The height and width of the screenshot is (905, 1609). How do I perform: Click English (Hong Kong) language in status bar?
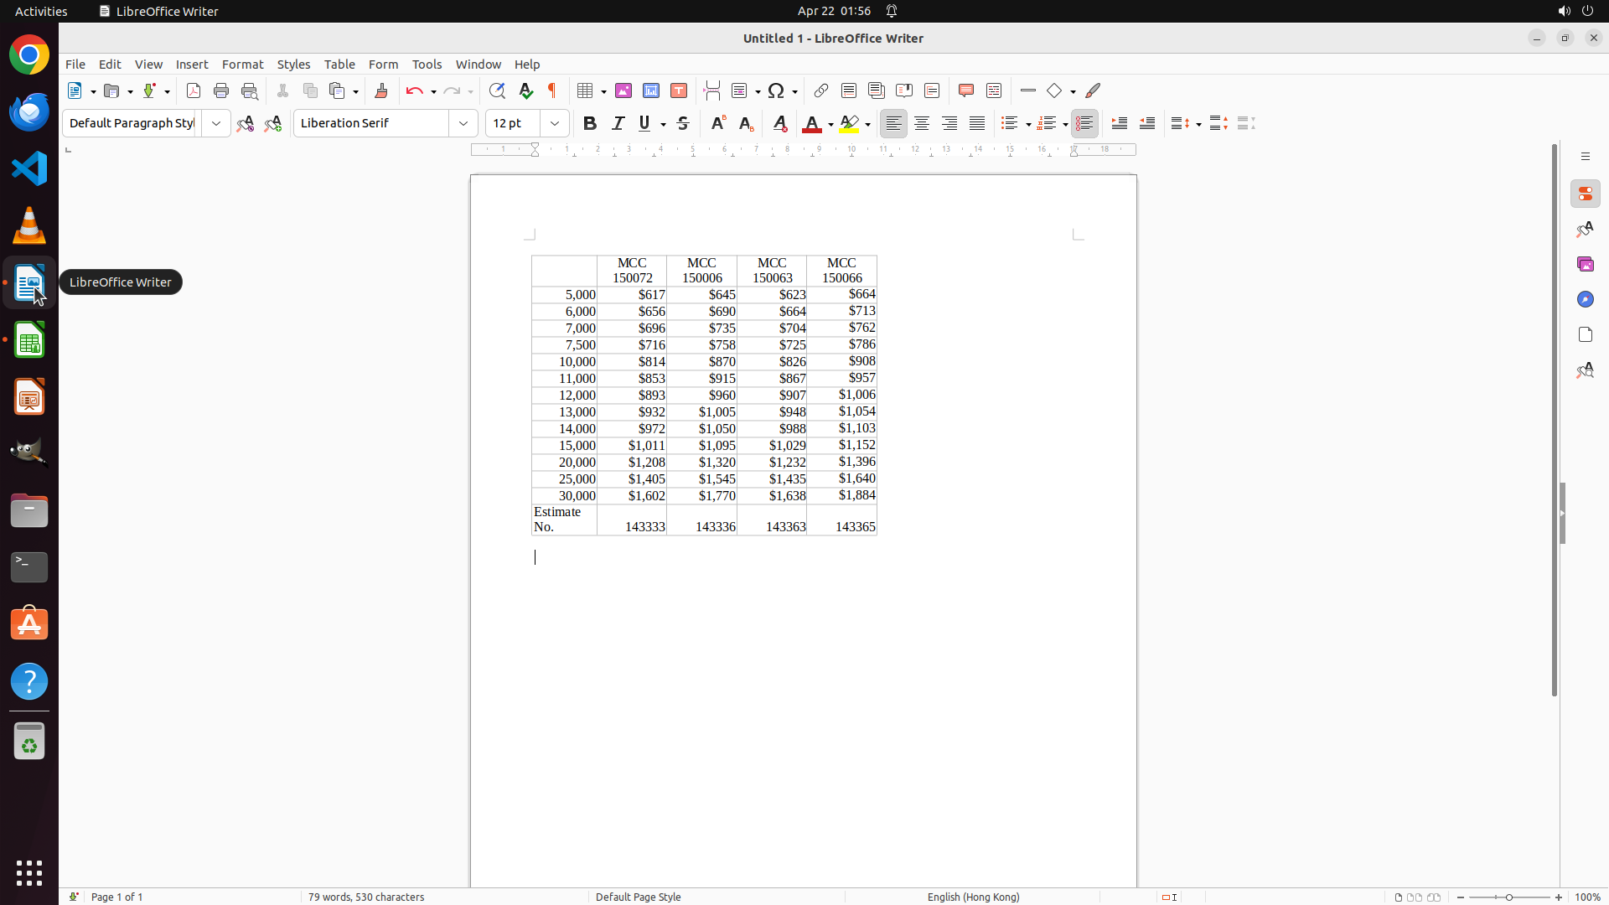[x=973, y=897]
